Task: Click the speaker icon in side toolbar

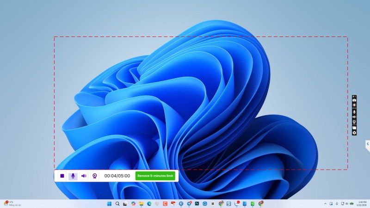Action: coord(354,116)
